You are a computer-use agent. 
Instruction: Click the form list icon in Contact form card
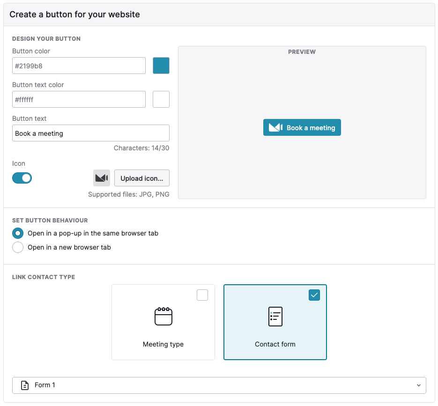click(x=275, y=317)
